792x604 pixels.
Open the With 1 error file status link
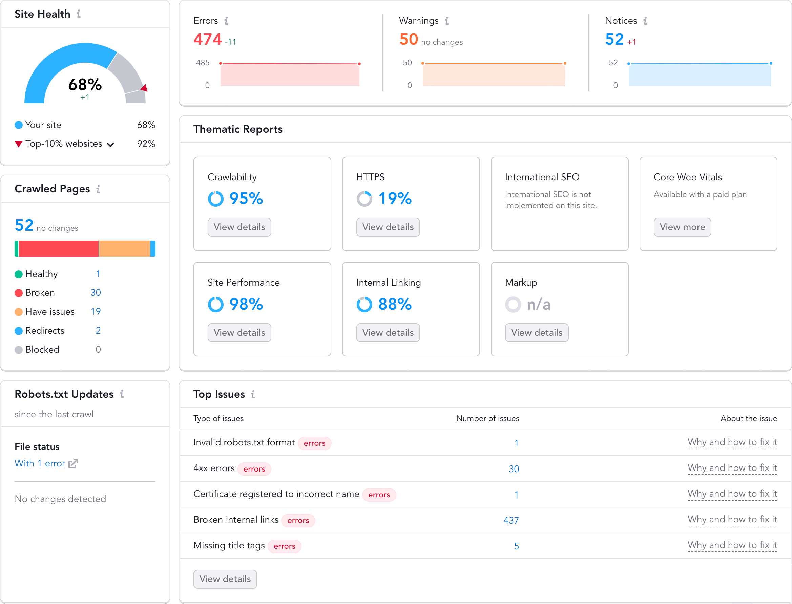(x=40, y=463)
